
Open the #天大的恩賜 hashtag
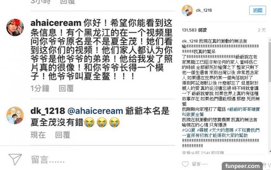(x=221, y=130)
